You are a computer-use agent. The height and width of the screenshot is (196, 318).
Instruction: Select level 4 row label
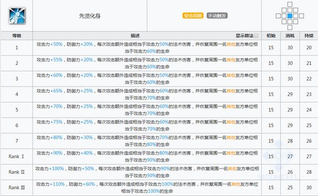16,94
